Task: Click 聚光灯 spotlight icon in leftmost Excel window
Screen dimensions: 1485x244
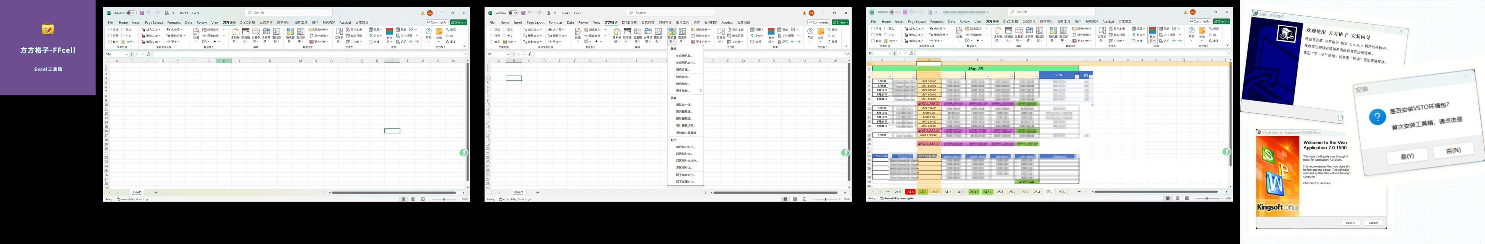Action: pyautogui.click(x=390, y=33)
